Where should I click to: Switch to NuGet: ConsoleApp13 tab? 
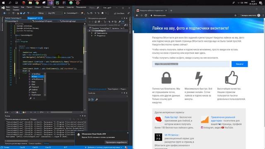13,18
